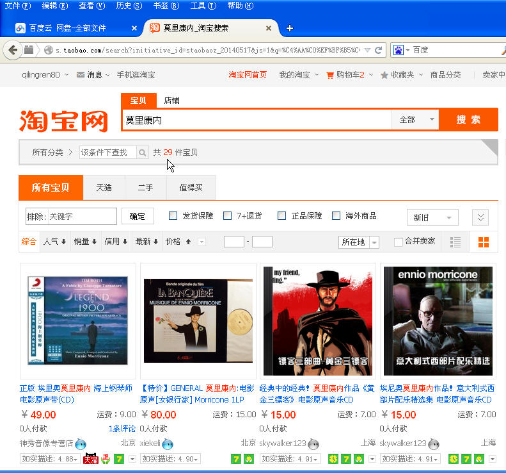Click Wangwang chat icon next to 神秀音像专营店
The width and height of the screenshot is (506, 473).
point(81,444)
